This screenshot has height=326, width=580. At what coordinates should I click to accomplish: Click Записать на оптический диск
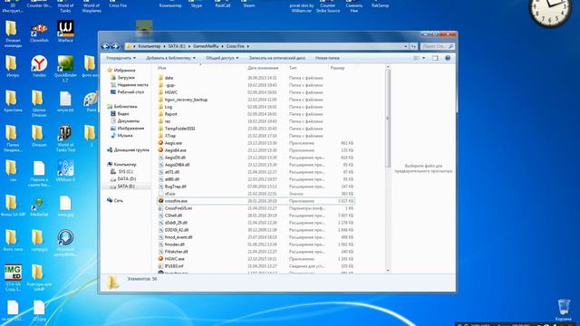(277, 58)
